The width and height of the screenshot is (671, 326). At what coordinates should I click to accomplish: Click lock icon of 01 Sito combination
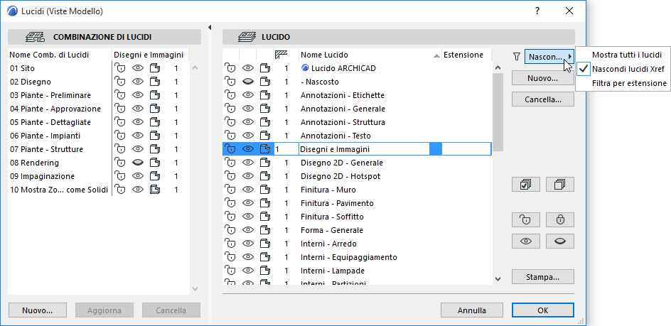(120, 68)
